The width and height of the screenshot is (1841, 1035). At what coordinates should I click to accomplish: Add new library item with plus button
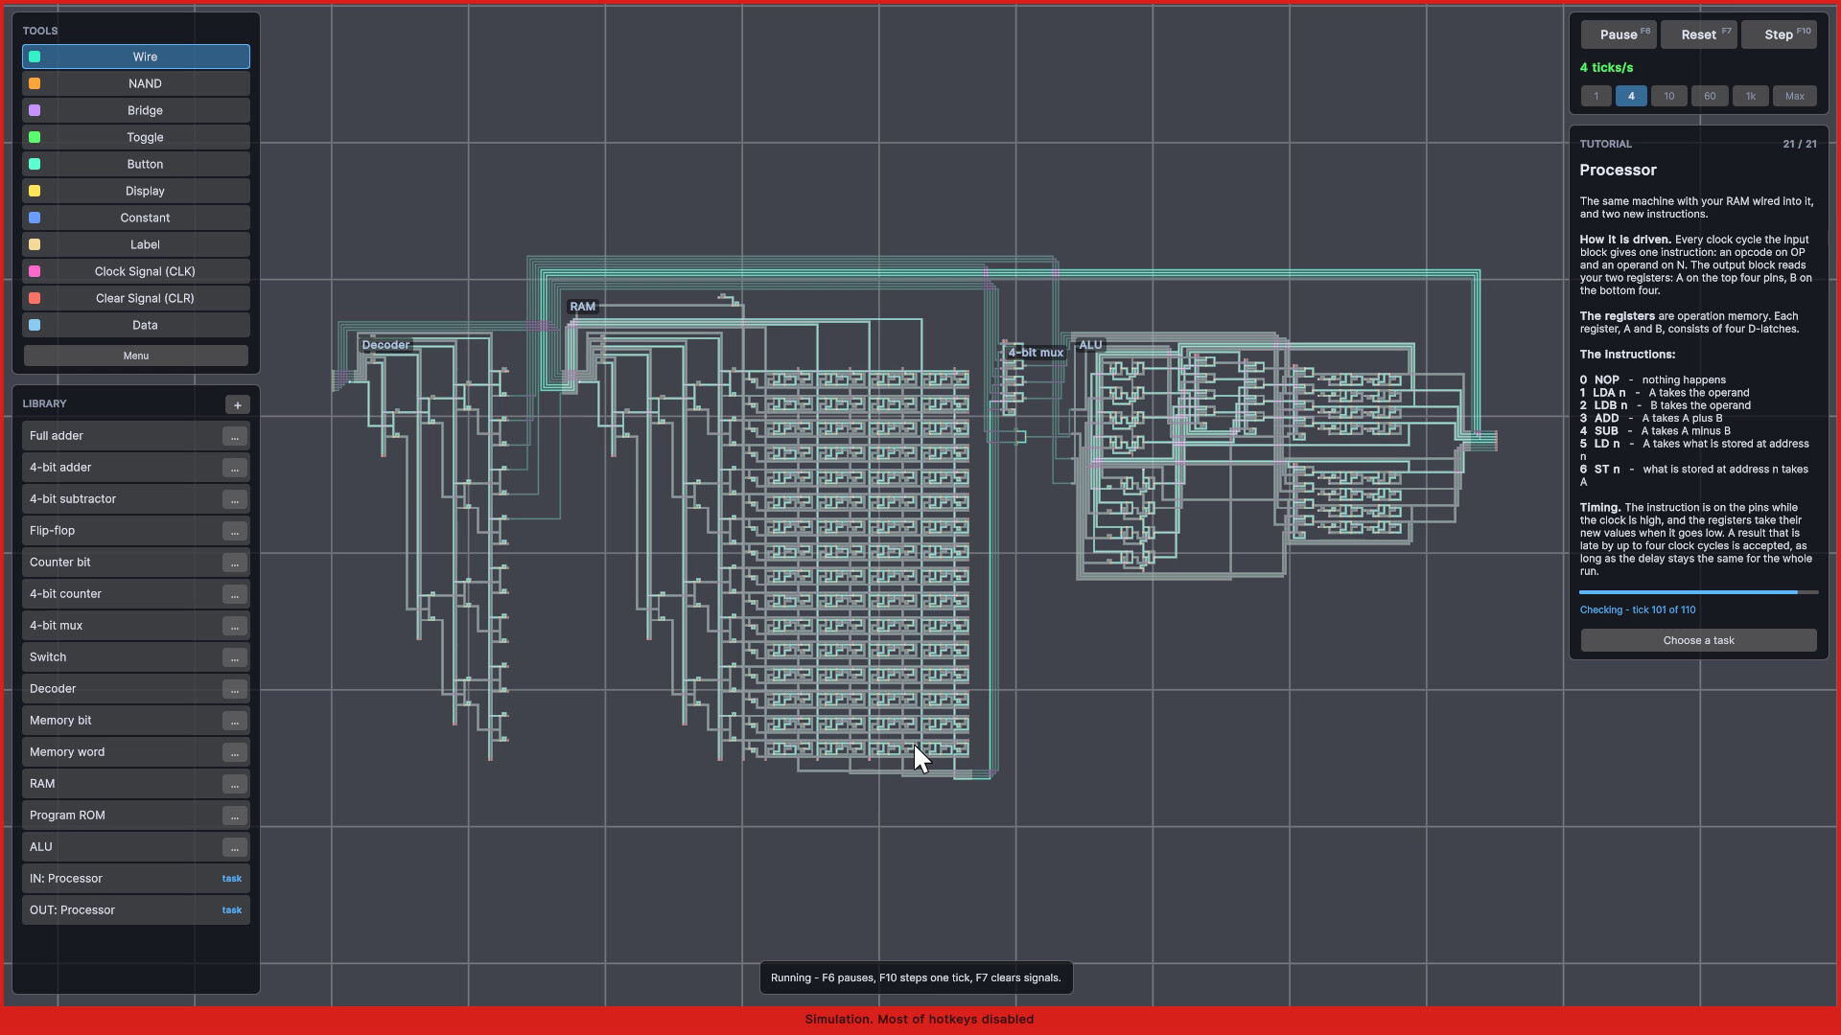tap(237, 404)
